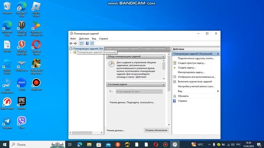Image resolution: width=264 pixels, height=148 pixels.
Task: Click the overview text scroll up arrow
Action: click(x=164, y=60)
